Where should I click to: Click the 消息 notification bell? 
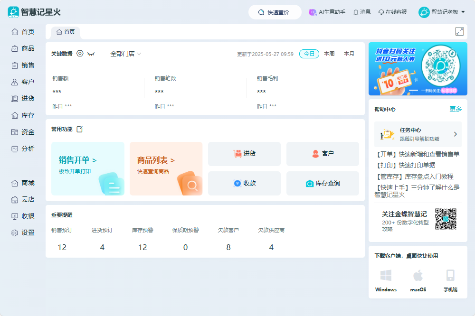pyautogui.click(x=362, y=12)
